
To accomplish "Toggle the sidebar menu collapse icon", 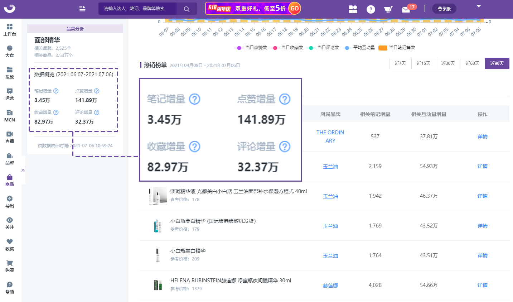I will click(x=82, y=9).
